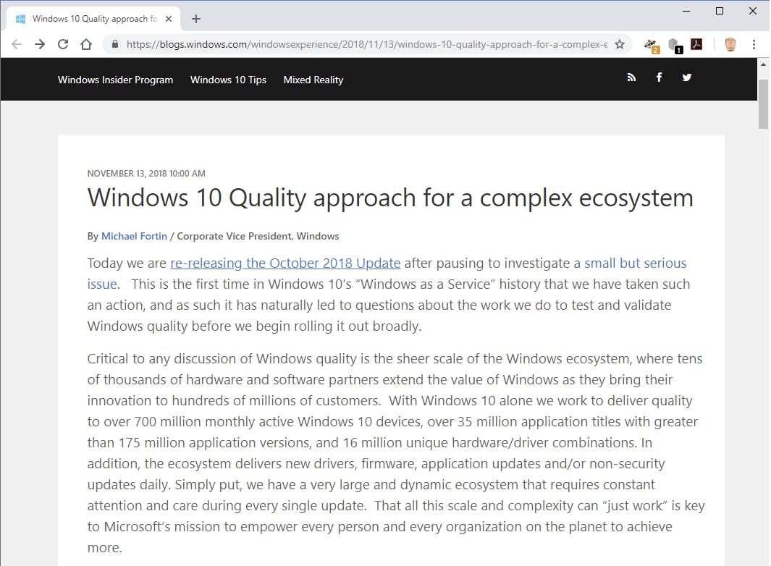The image size is (771, 566).
Task: Click the scrollbar up arrow
Action: 763,64
